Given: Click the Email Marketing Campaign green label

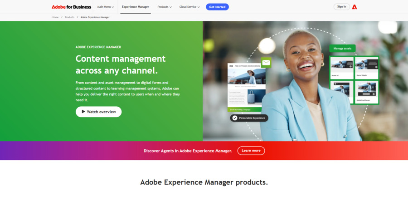Looking at the screenshot, I should (245, 110).
